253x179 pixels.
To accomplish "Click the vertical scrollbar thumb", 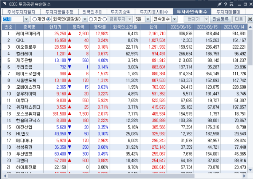I will [250, 47].
